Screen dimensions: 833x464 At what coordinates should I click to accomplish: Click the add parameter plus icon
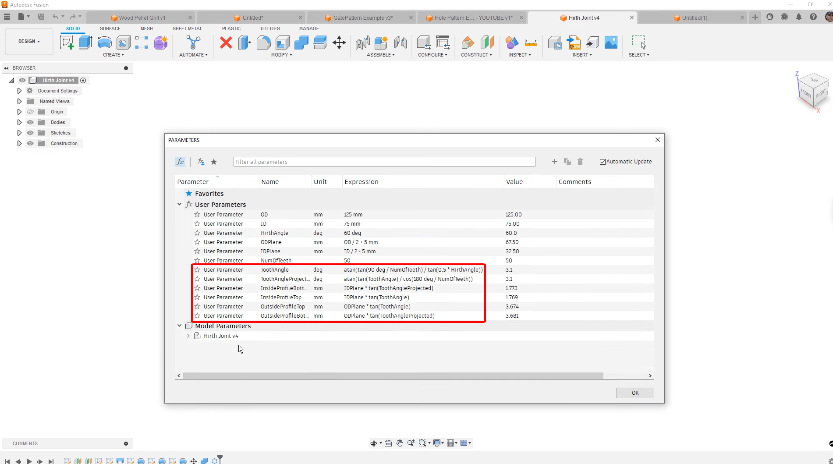pyautogui.click(x=554, y=162)
